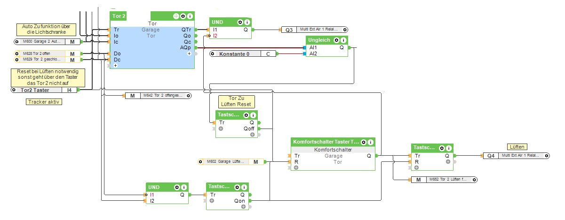
Task: Expand Tor 2 inputs via plus below Dc
Action: click(x=114, y=66)
